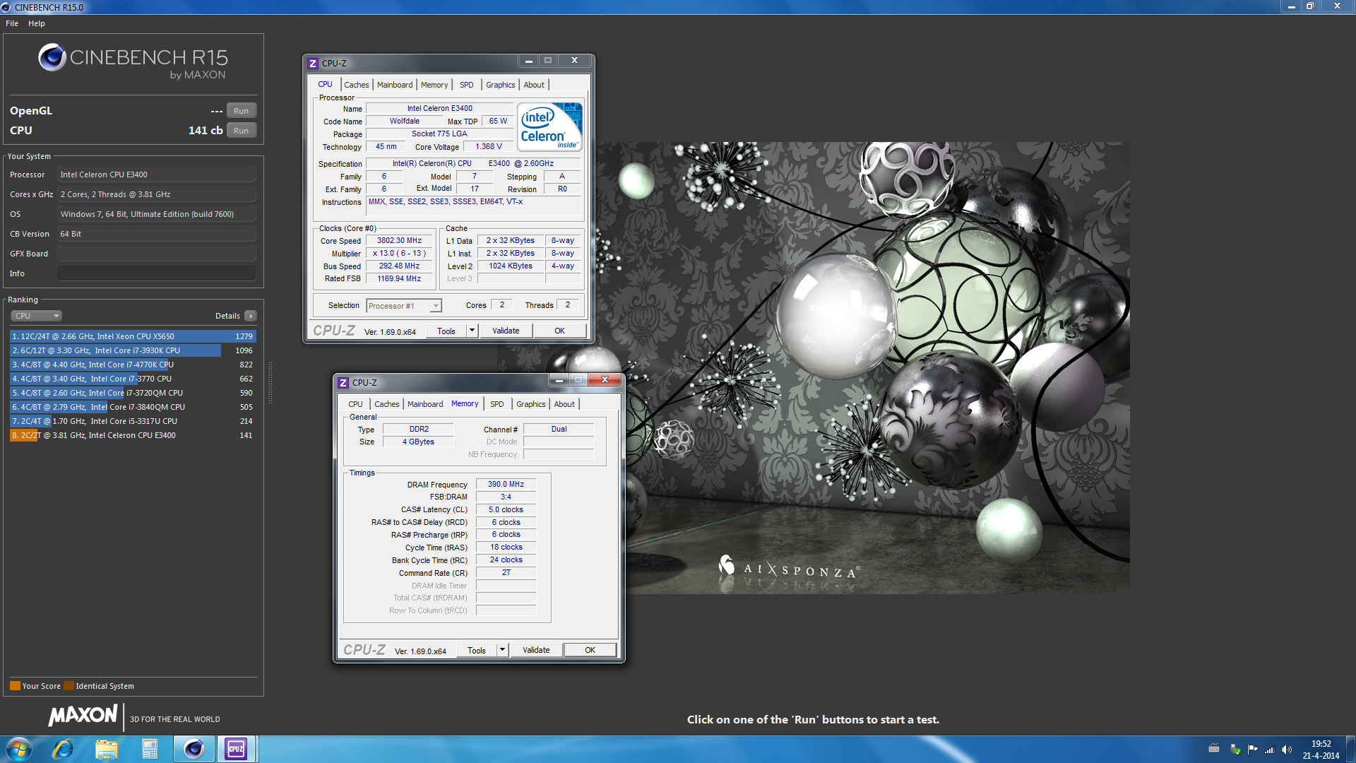
Task: Switch to the Cinebench taskbar button
Action: click(194, 749)
